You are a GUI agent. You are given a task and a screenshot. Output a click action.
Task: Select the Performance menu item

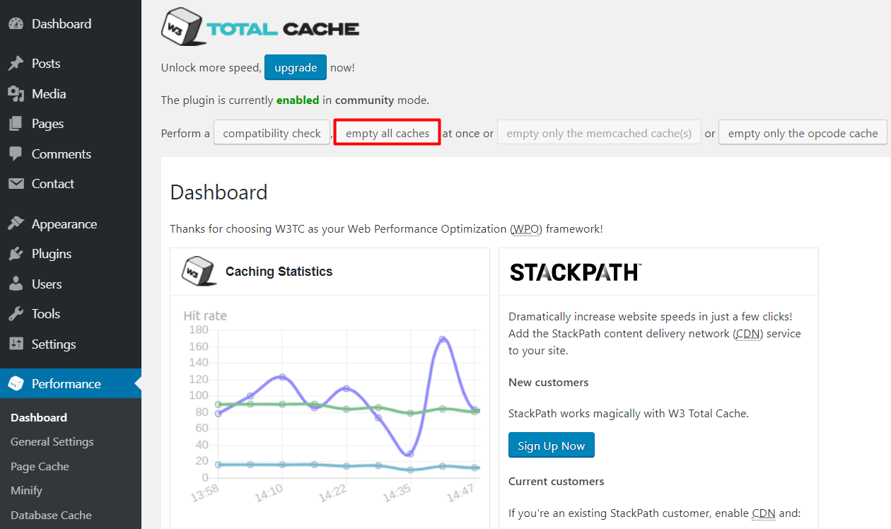(x=71, y=383)
